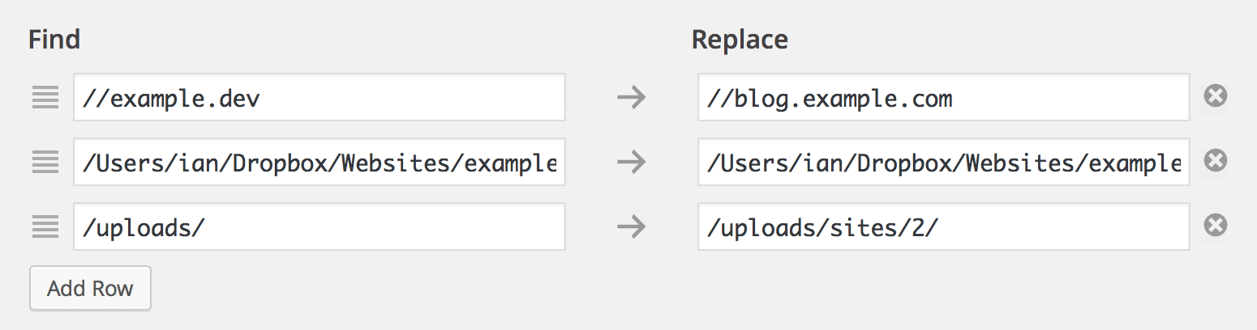Screen dimensions: 1257x330
Task: Remove the /uploads/ replacement row
Action: [x=1215, y=226]
